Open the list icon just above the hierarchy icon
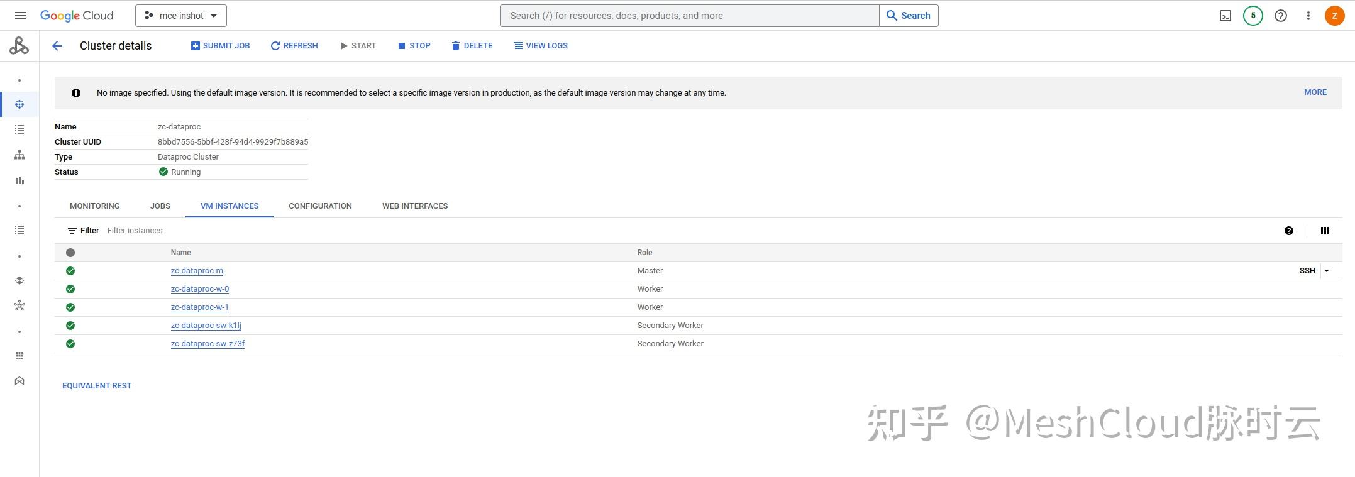Image resolution: width=1355 pixels, height=477 pixels. (19, 129)
